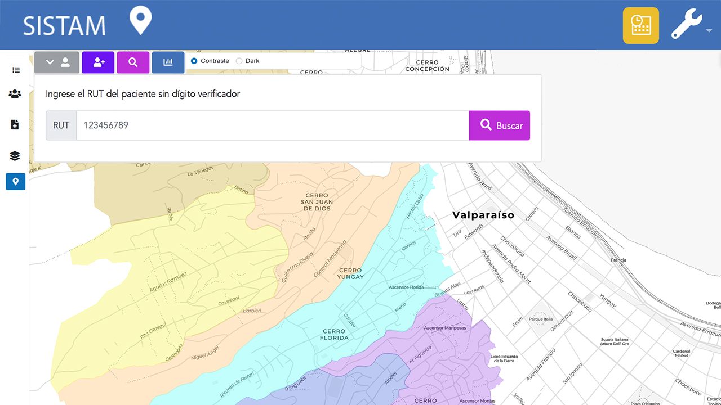Click the SISTAM title logo text
The width and height of the screenshot is (721, 405).
(64, 26)
